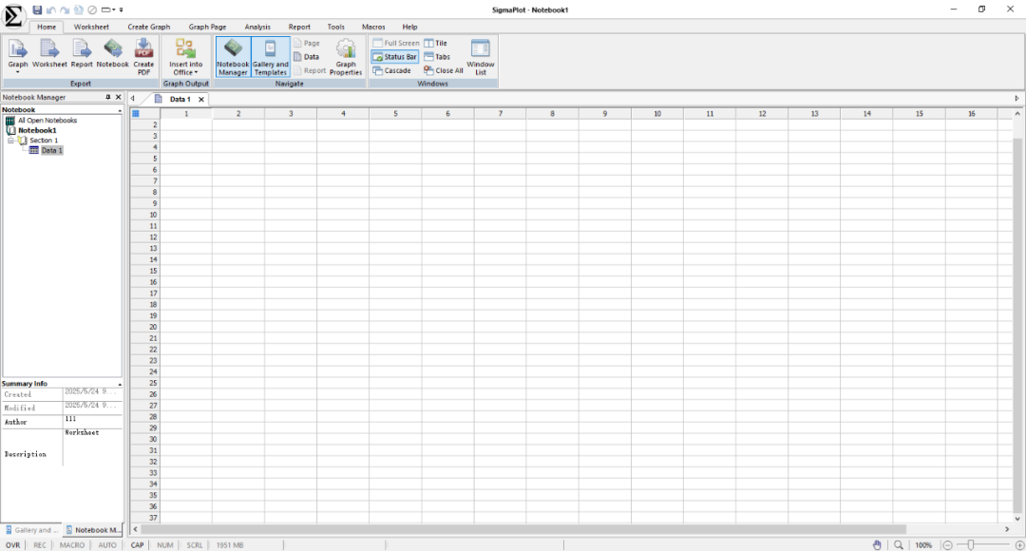Switch to the Create Graph tab

pyautogui.click(x=149, y=27)
